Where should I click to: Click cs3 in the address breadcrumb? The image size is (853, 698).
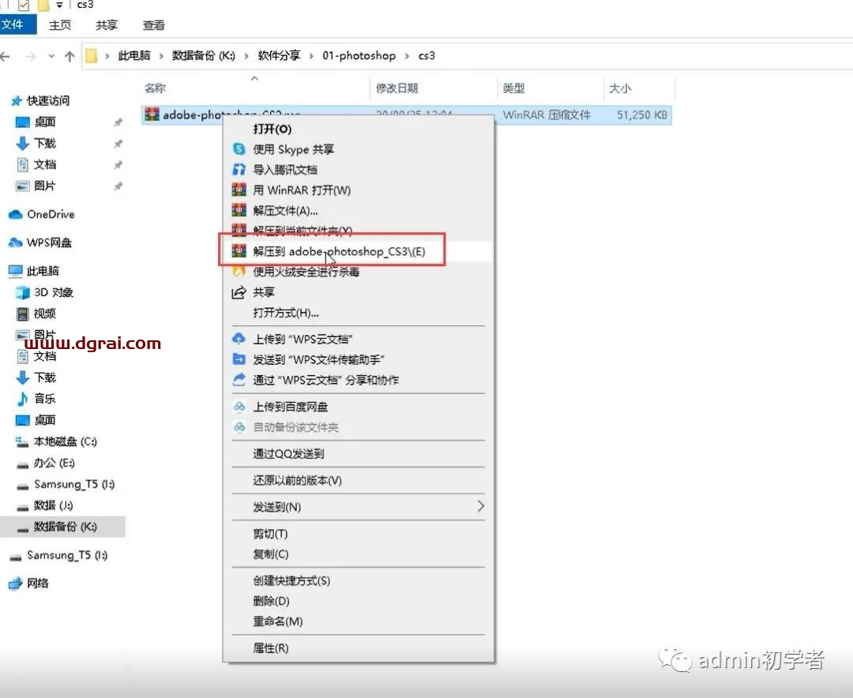[426, 55]
